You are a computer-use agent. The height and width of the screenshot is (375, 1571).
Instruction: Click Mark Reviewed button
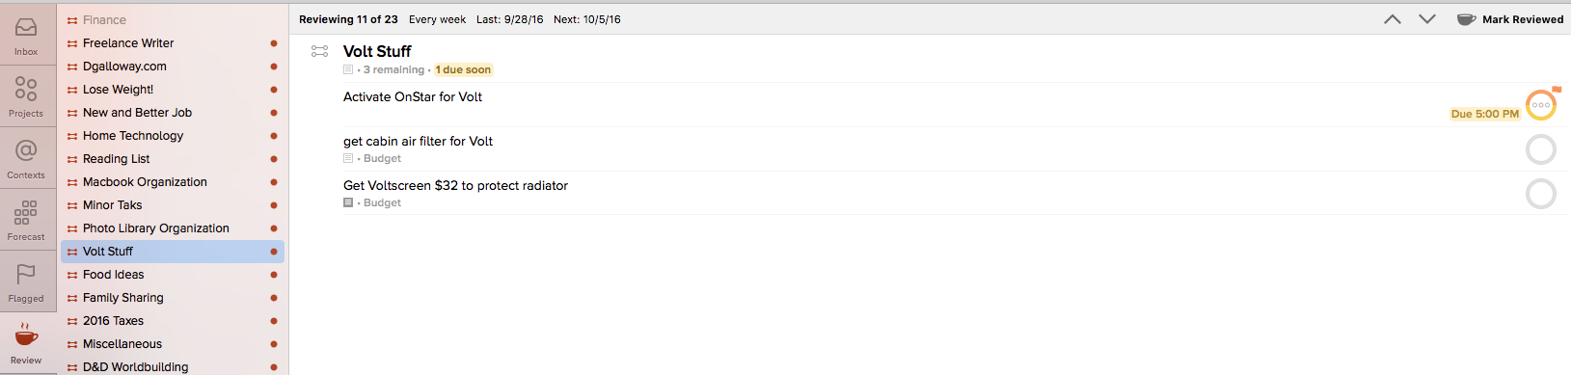coord(1509,19)
